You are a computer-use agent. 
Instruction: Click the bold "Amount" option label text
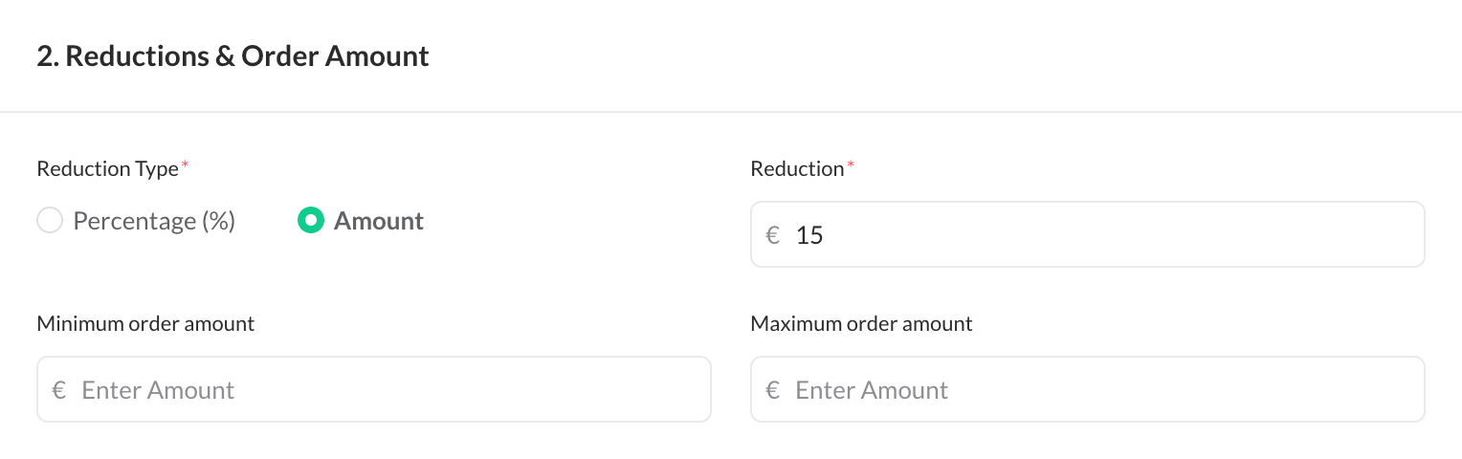[x=379, y=221]
